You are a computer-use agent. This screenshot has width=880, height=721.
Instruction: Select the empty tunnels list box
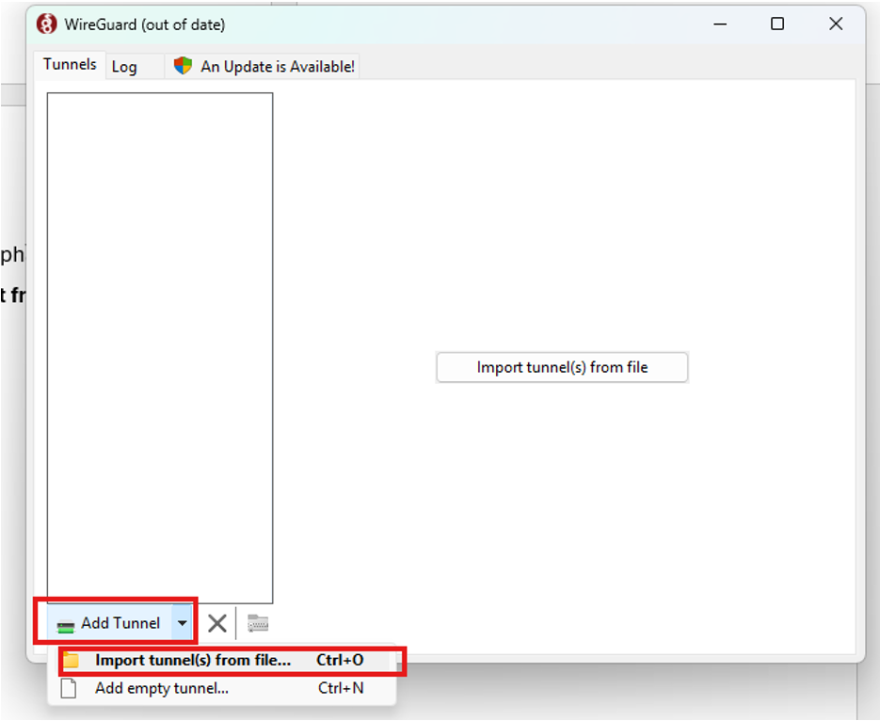tap(160, 348)
